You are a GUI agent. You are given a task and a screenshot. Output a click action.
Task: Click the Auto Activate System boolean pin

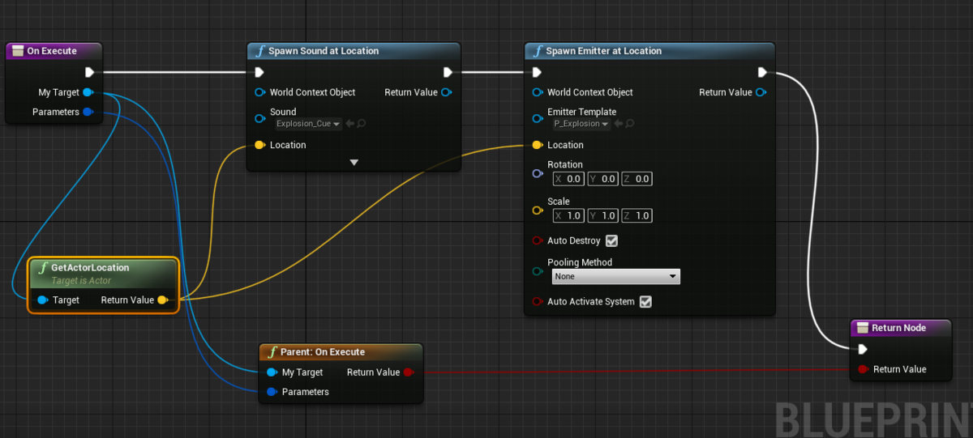click(537, 301)
